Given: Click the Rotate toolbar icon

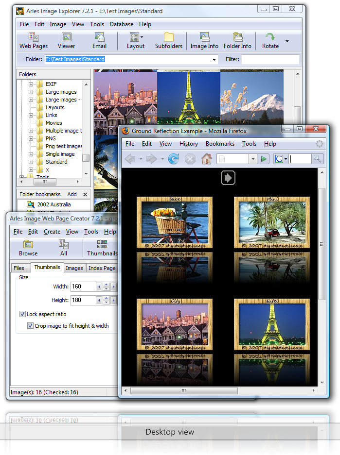Looking at the screenshot, I should (x=270, y=41).
